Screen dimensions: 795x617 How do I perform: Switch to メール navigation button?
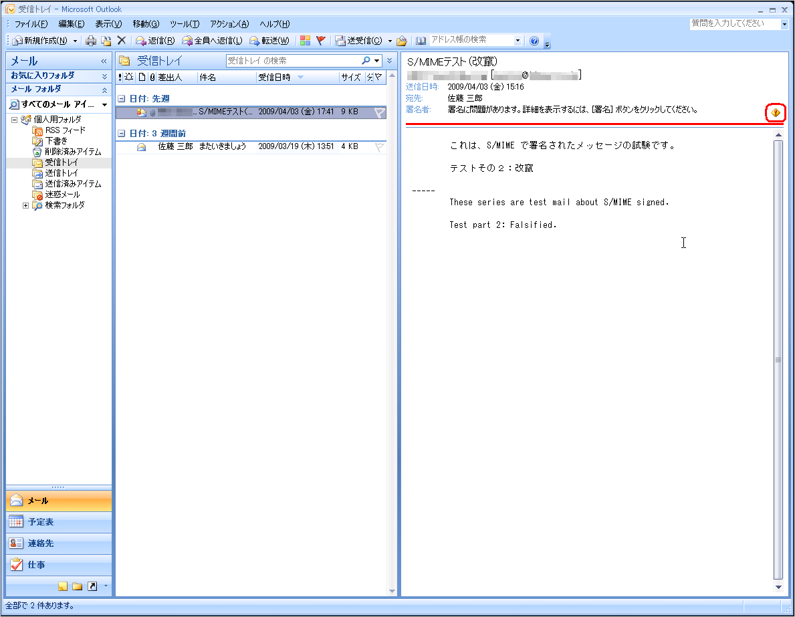pos(59,501)
